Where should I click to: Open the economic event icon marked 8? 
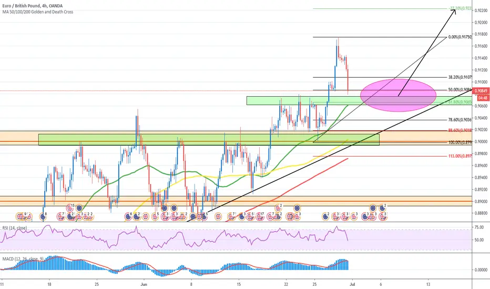click(x=43, y=216)
